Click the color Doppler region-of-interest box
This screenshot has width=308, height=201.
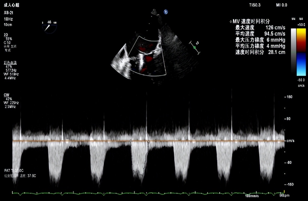tap(147, 56)
